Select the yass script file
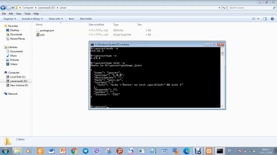 pos(40,34)
